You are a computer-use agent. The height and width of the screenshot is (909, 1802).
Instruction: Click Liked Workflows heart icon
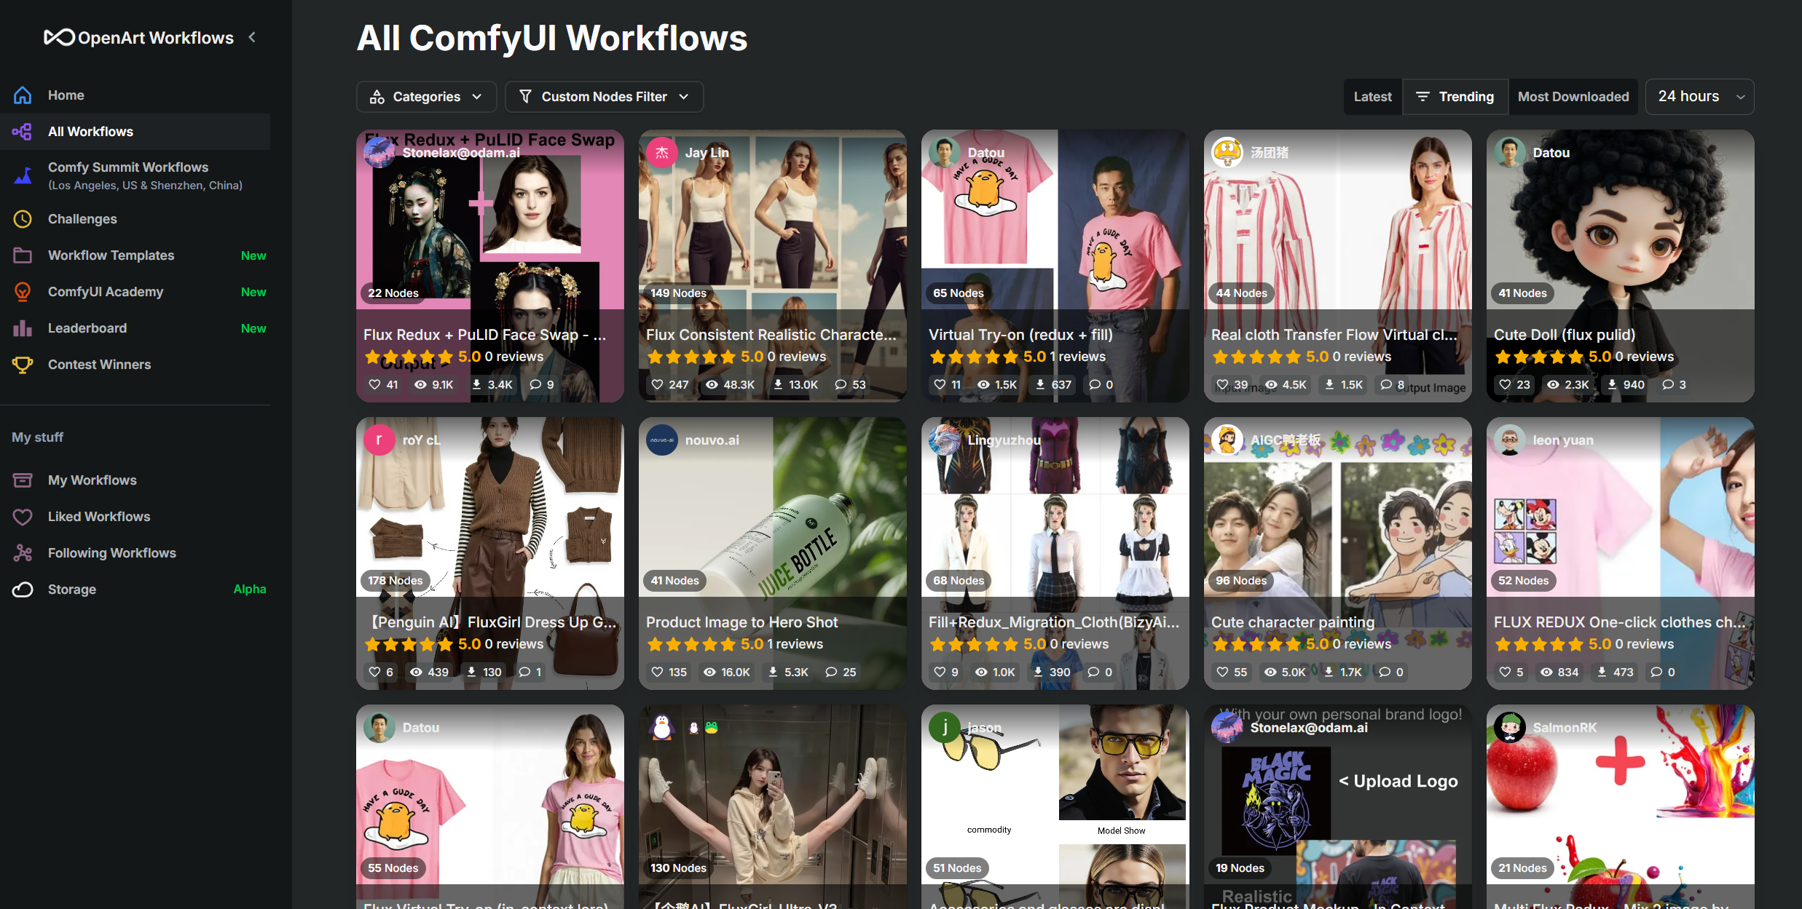(23, 517)
